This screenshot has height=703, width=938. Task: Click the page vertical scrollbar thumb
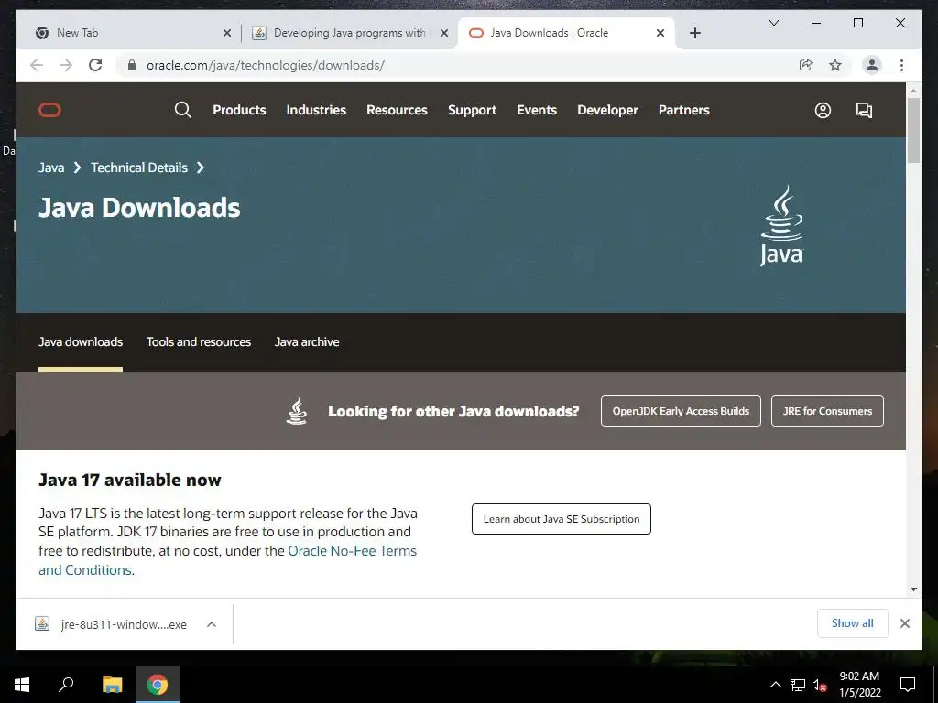coord(913,130)
